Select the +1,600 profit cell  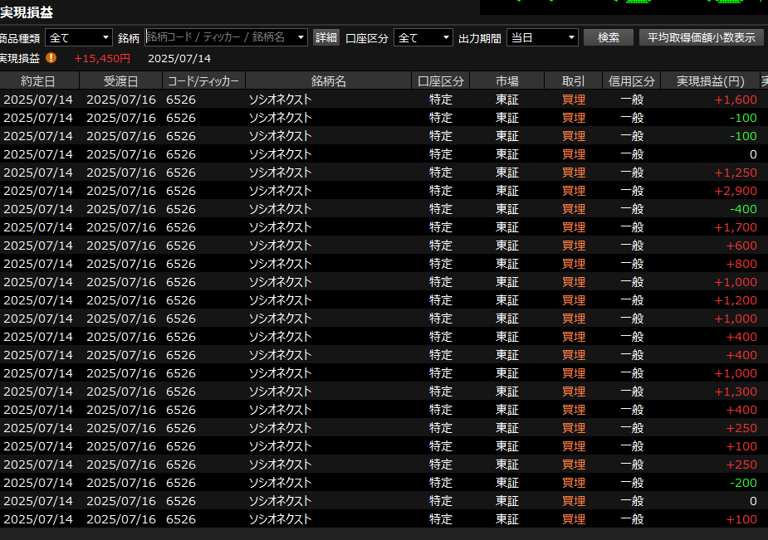[x=735, y=100]
